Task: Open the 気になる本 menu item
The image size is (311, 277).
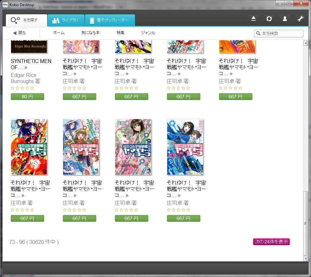Action: 90,33
